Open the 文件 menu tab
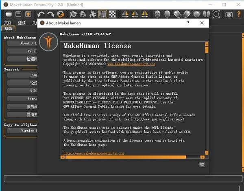The height and width of the screenshot is (191, 244). pos(8,23)
